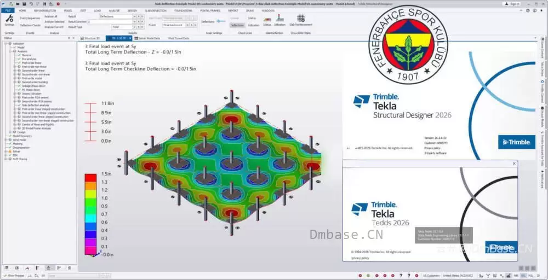Image resolution: width=548 pixels, height=280 pixels.
Task: Toggle Show Process in the status bar
Action: pos(14,276)
